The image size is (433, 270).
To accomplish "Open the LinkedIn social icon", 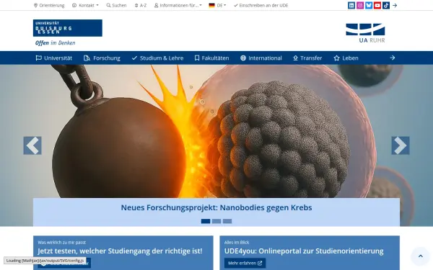I will [x=351, y=5].
